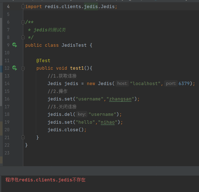Click line number 14 in gutter
Viewport: 199px width, 192px height.
[x=7, y=83]
